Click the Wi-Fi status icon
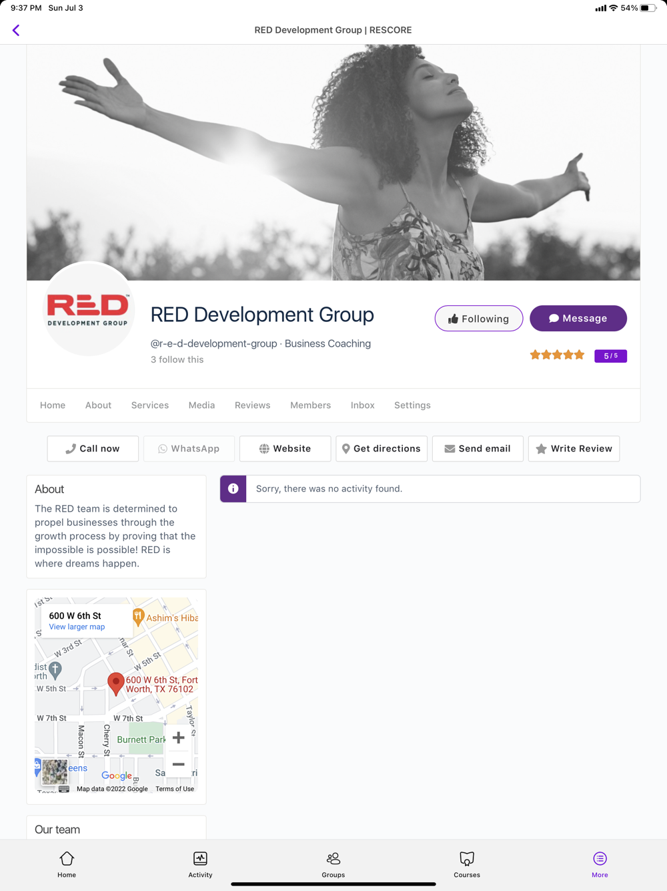The image size is (667, 891). click(x=613, y=8)
